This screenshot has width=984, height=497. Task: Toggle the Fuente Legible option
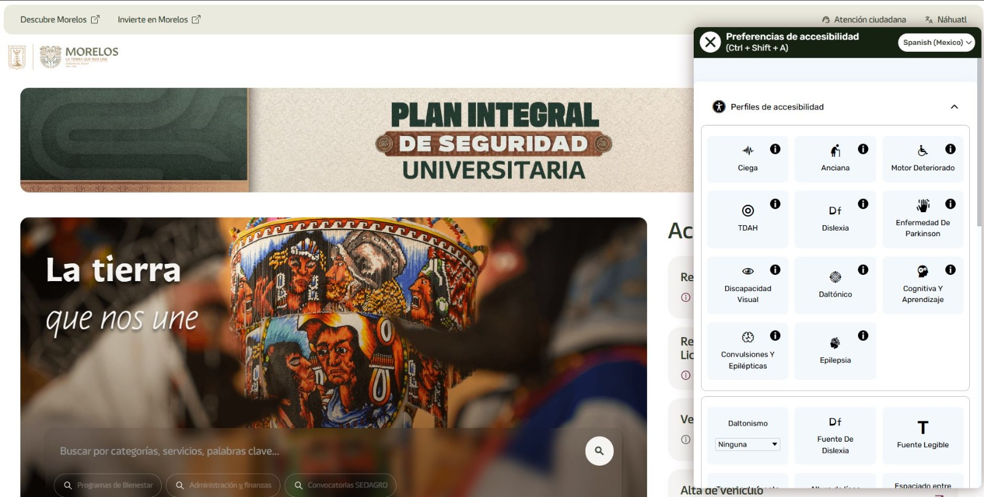coord(922,435)
